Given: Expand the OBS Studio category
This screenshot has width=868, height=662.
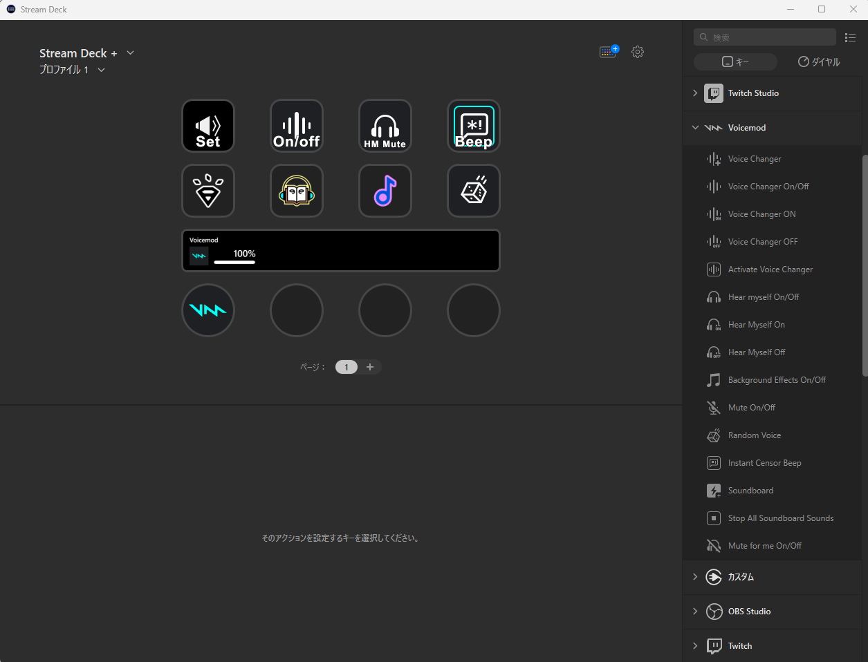Looking at the screenshot, I should [695, 612].
